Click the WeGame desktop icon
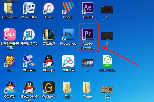This screenshot has height=102, width=154. [48, 88]
